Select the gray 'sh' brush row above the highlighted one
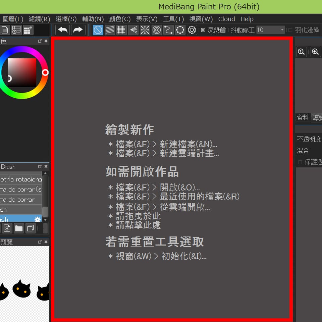The height and width of the screenshot is (322, 322). click(21, 209)
